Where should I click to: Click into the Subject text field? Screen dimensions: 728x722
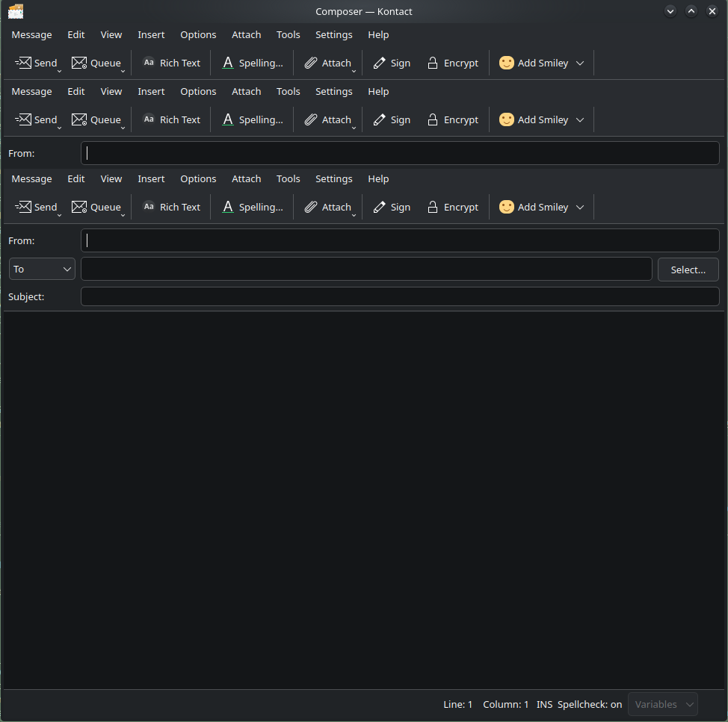[x=400, y=297]
